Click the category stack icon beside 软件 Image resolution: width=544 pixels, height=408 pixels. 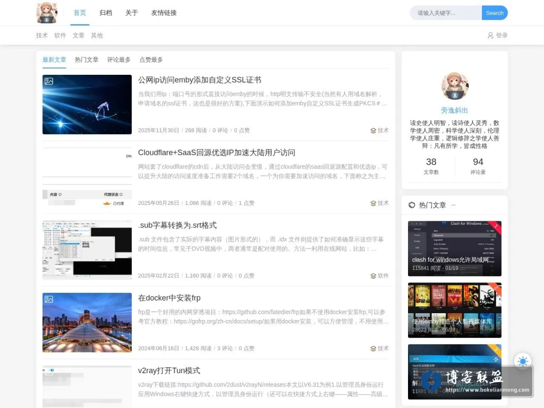point(373,276)
